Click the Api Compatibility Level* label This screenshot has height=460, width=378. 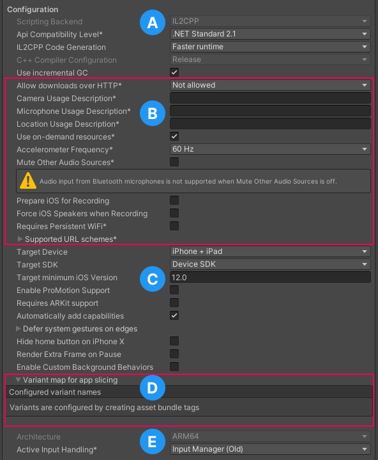(x=59, y=35)
